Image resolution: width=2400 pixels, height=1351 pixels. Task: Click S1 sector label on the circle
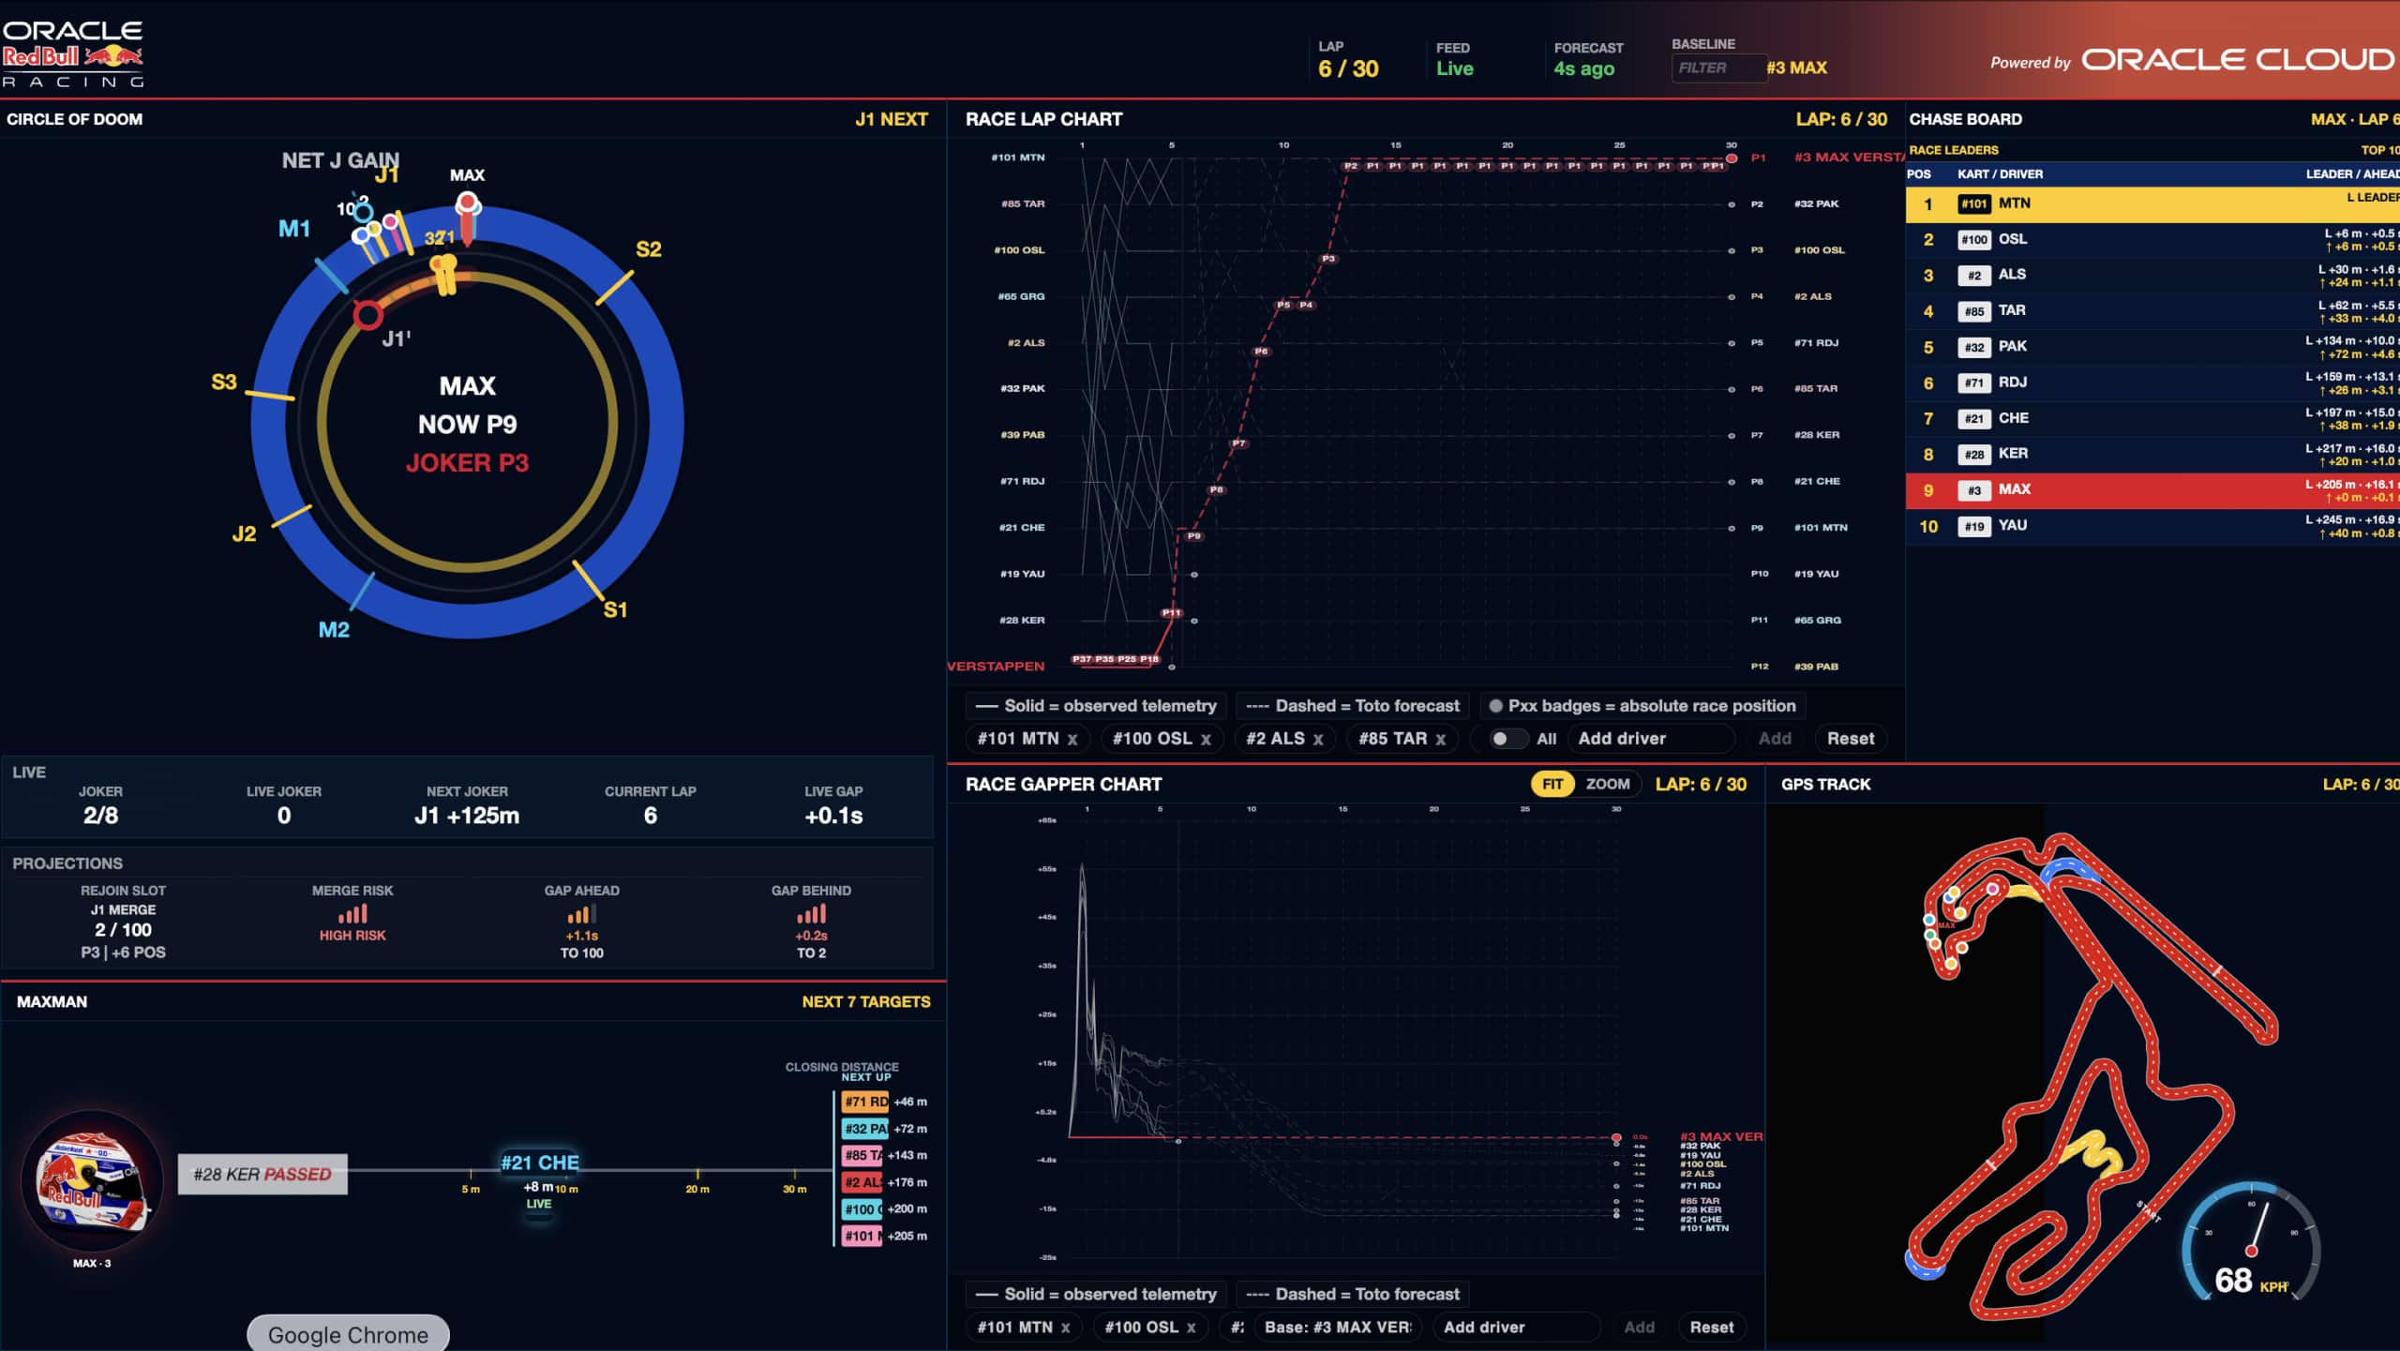coord(615,610)
